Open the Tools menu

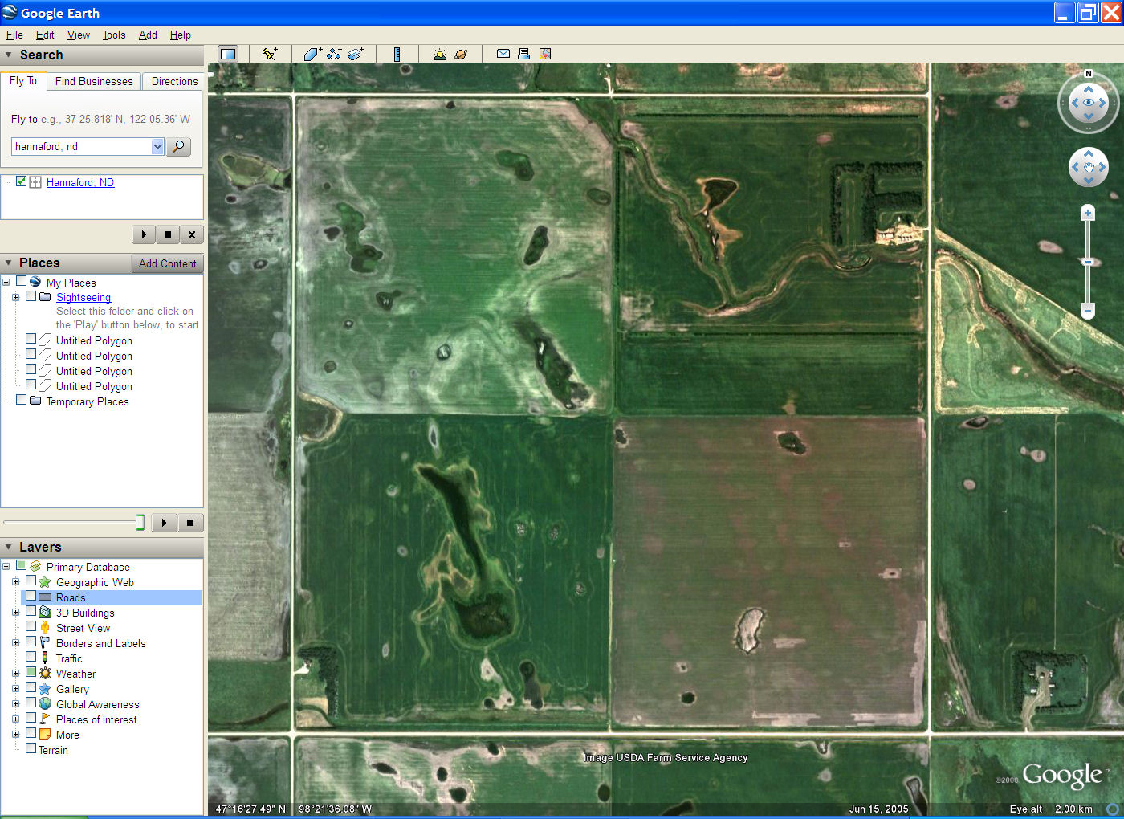[x=114, y=35]
